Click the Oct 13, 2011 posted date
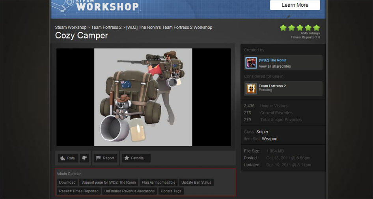Image resolution: width=373 pixels, height=199 pixels. click(288, 158)
